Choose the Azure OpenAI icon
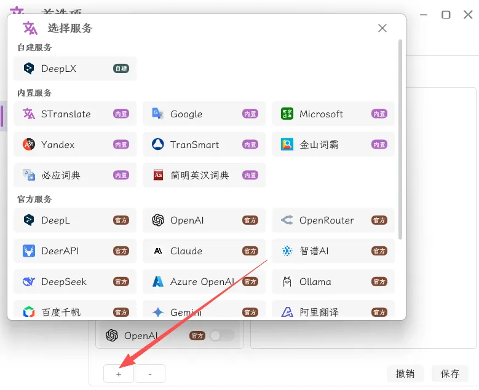The width and height of the screenshot is (479, 390). tap(158, 281)
